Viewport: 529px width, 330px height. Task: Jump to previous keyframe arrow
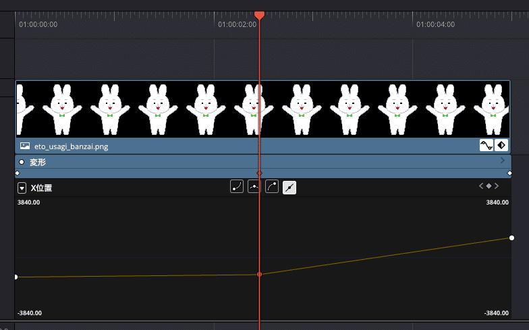[x=481, y=186]
